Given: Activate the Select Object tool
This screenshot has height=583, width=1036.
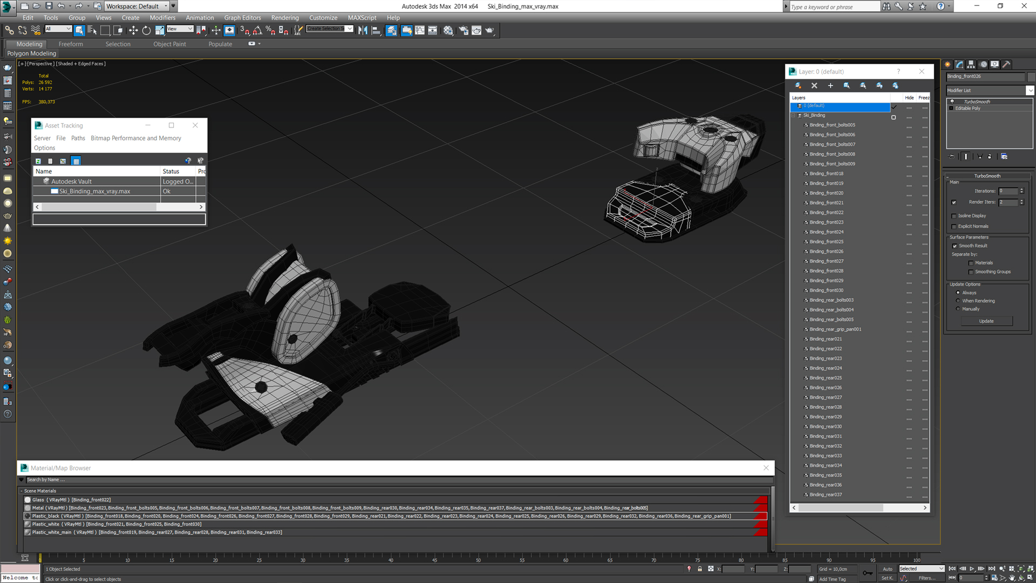Looking at the screenshot, I should pos(79,30).
